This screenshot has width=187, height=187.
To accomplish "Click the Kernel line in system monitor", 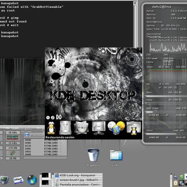I will click(x=166, y=11).
